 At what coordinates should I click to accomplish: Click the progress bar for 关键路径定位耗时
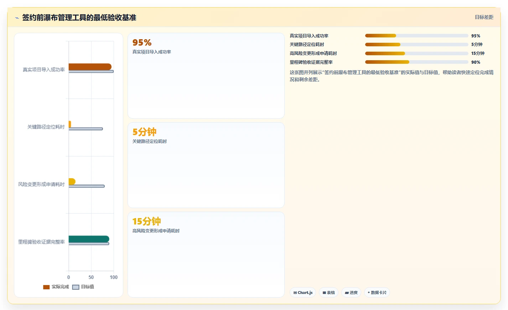coord(416,45)
